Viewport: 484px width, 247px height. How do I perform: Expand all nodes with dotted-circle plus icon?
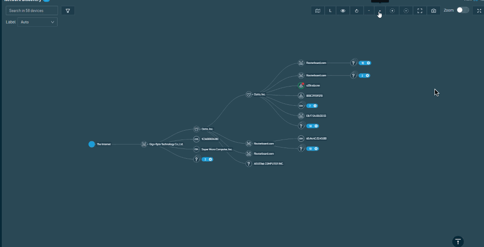coord(392,11)
